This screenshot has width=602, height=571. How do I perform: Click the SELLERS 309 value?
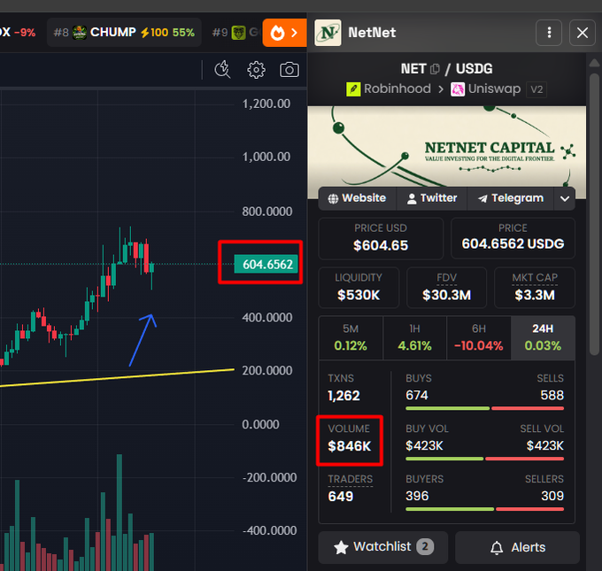(x=552, y=496)
